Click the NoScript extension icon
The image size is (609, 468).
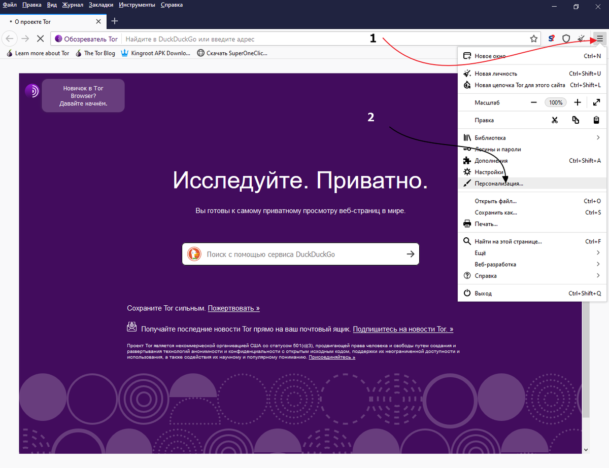tap(552, 39)
